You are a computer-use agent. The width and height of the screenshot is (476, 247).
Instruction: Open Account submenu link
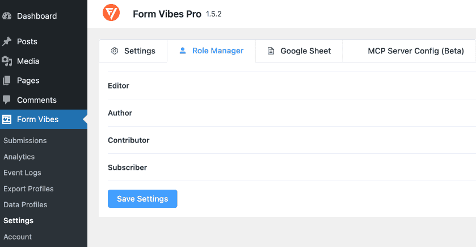17,237
